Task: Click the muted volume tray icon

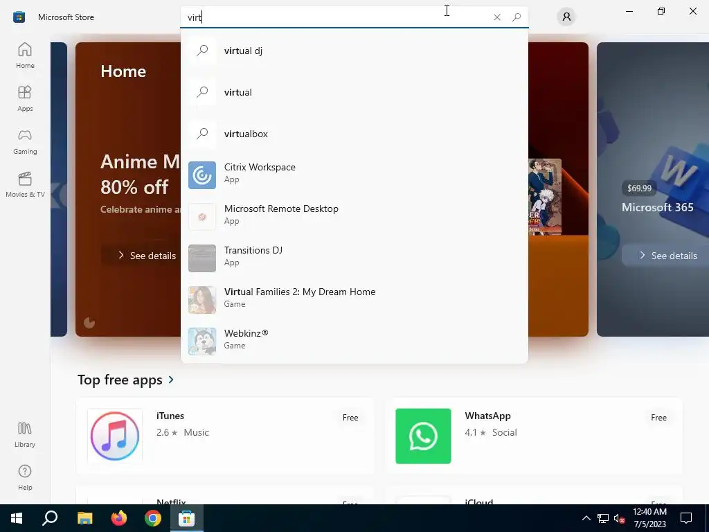Action: click(619, 518)
